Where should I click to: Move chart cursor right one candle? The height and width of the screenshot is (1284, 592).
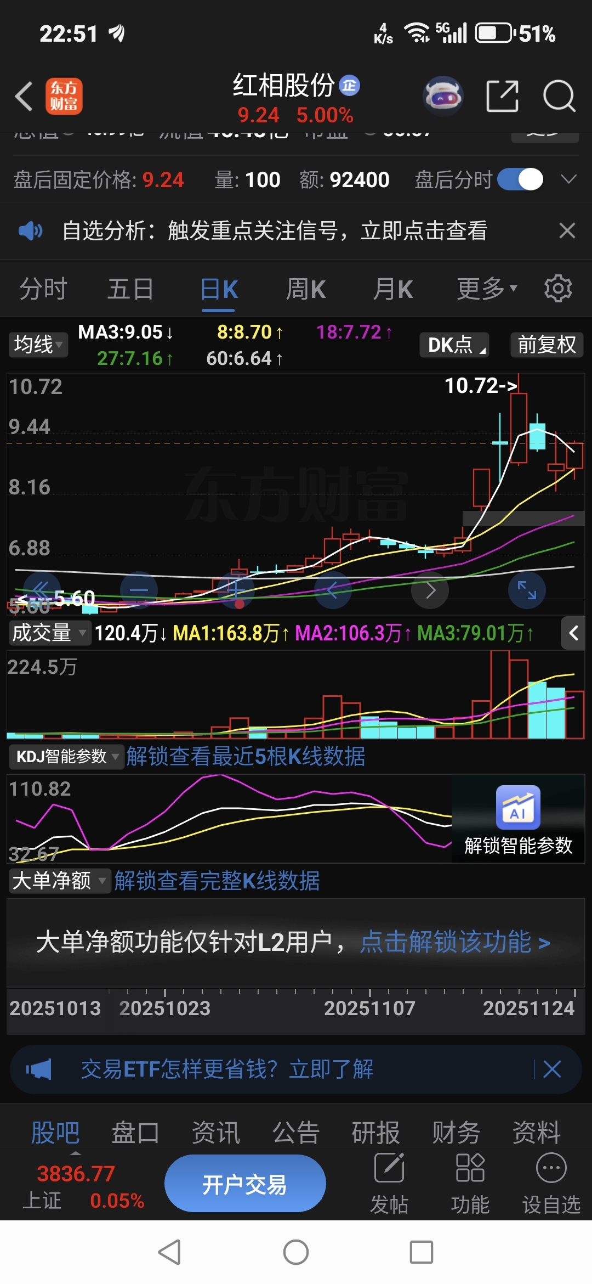click(430, 590)
